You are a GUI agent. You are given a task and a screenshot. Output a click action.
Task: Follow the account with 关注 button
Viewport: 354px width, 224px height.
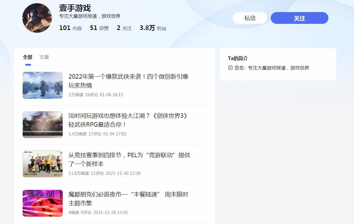299,18
